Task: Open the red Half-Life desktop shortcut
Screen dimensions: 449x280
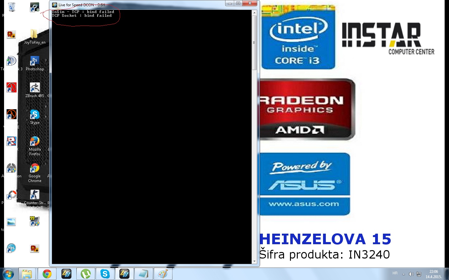Action: [12, 87]
